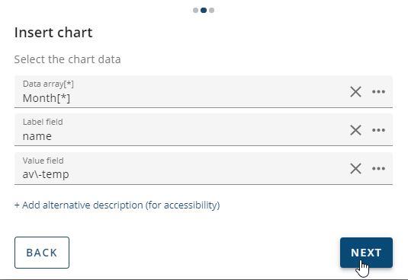Jump to the last wizard step dot
Image resolution: width=408 pixels, height=280 pixels.
[211, 10]
